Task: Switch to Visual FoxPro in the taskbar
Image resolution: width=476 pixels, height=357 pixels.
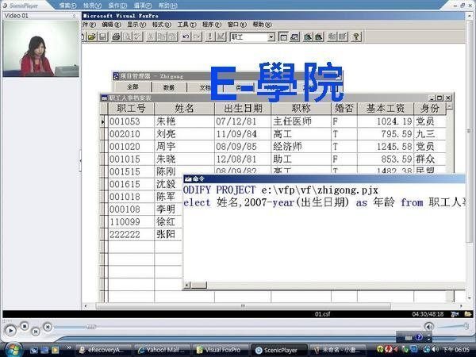Action: (224, 349)
